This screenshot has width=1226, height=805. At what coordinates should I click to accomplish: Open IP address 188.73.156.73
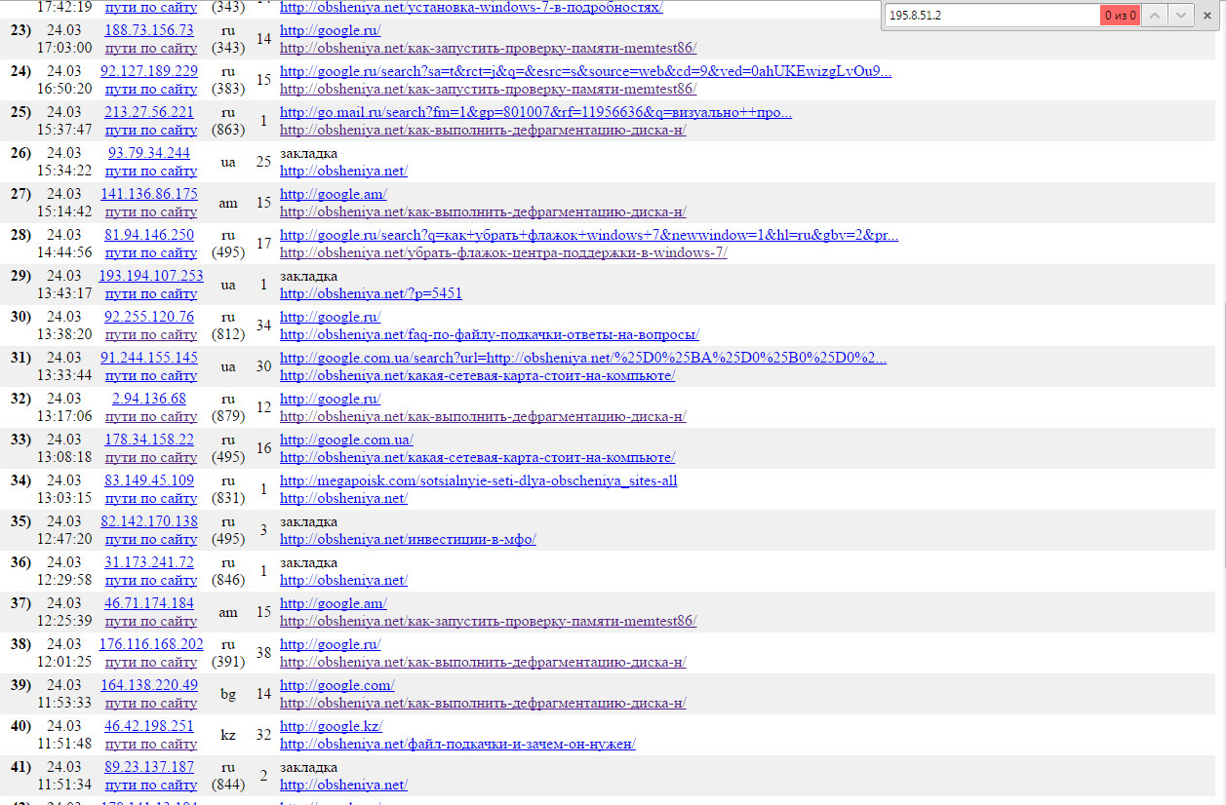[149, 30]
